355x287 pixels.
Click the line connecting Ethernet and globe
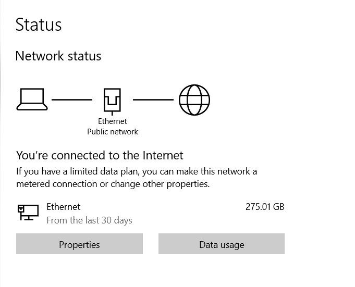153,99
